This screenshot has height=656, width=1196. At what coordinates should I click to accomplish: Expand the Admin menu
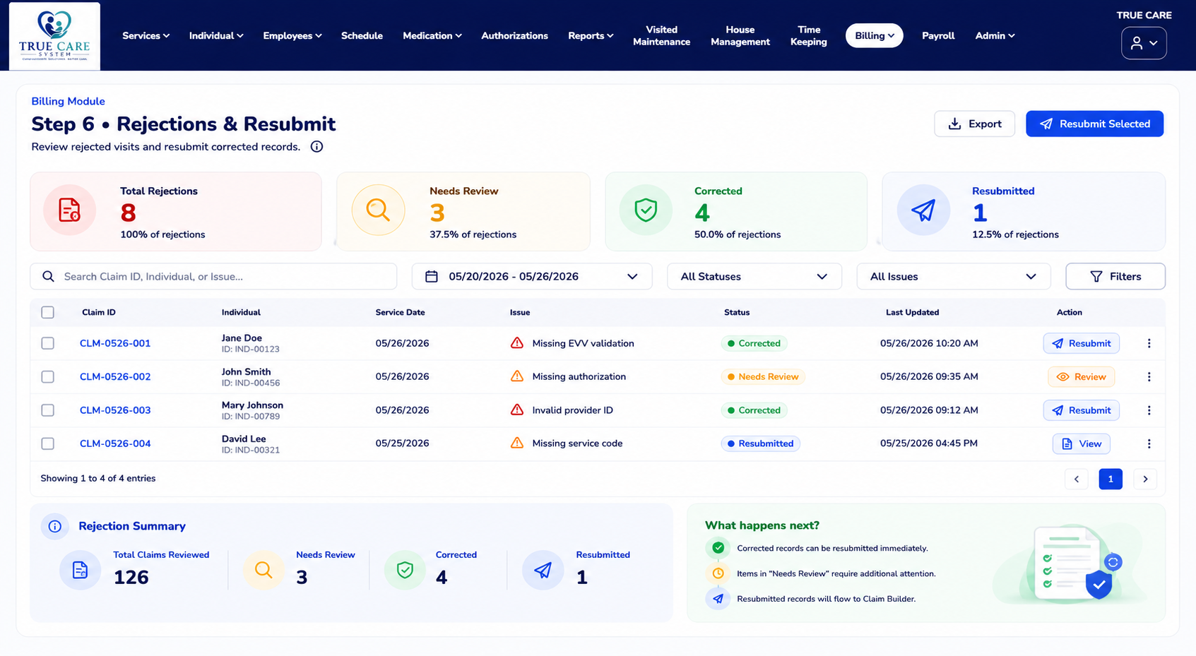pyautogui.click(x=995, y=36)
